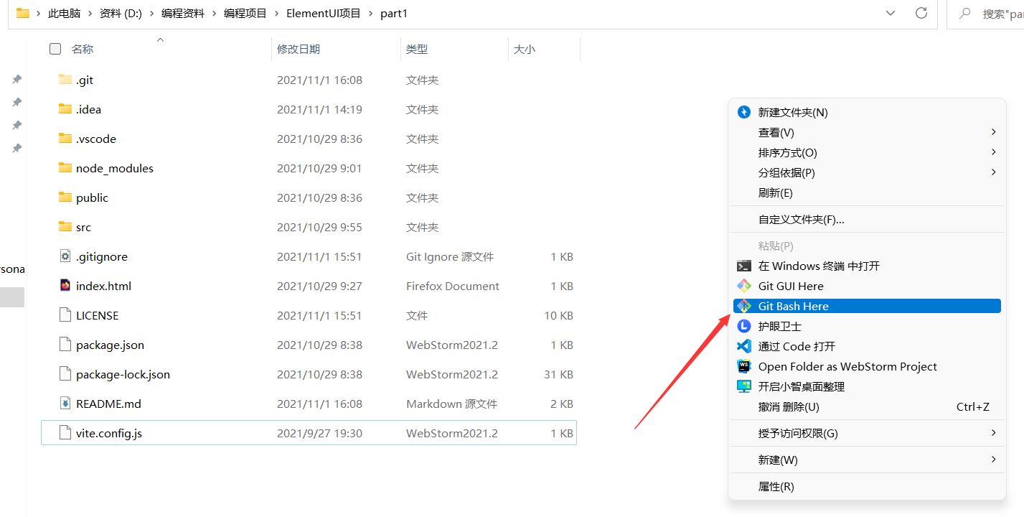Expand the 授予访问权限(G) submenu arrow

click(994, 433)
